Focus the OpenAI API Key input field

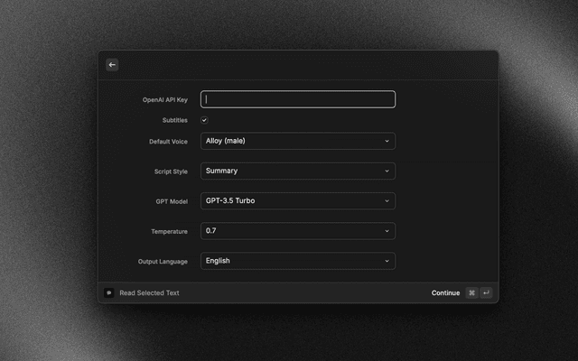[297, 99]
